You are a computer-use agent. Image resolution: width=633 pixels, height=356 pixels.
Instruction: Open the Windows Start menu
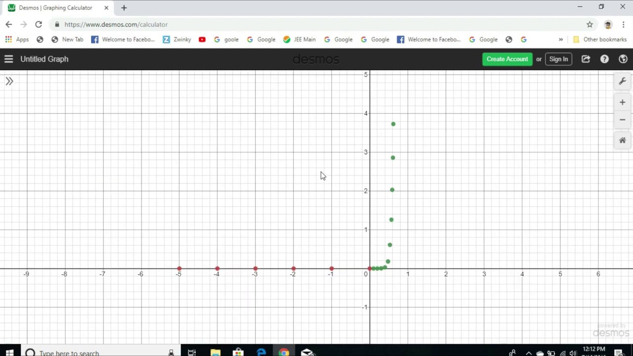point(9,352)
